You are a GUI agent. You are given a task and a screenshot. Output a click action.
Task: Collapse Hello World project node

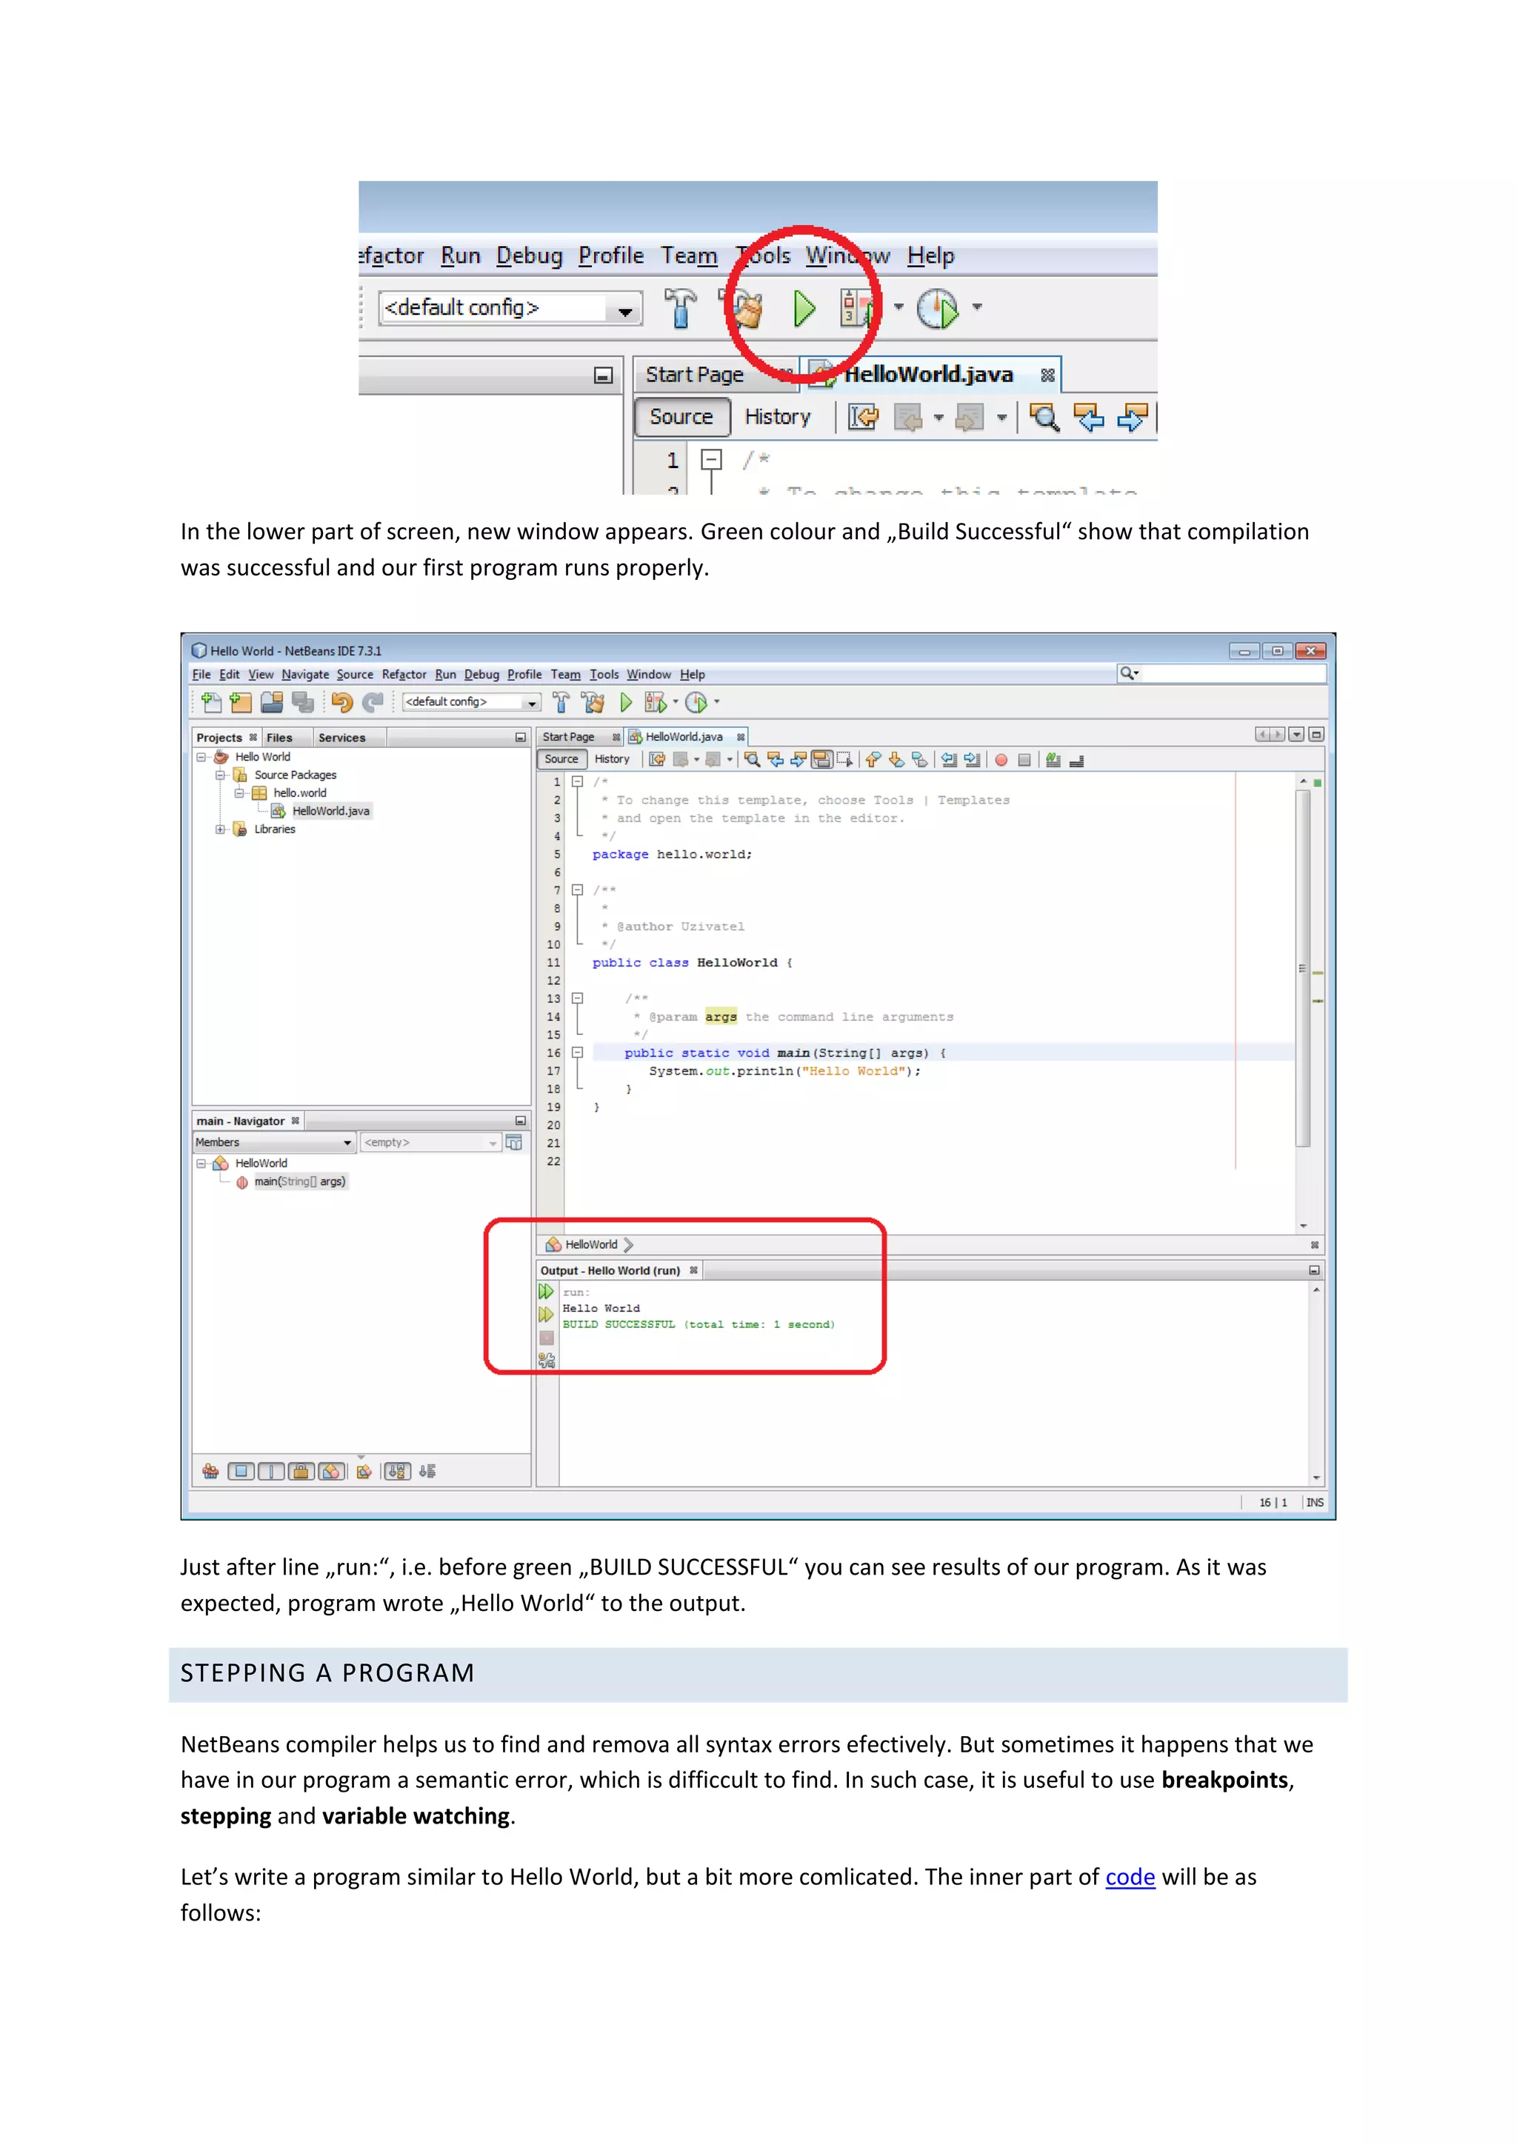[201, 758]
